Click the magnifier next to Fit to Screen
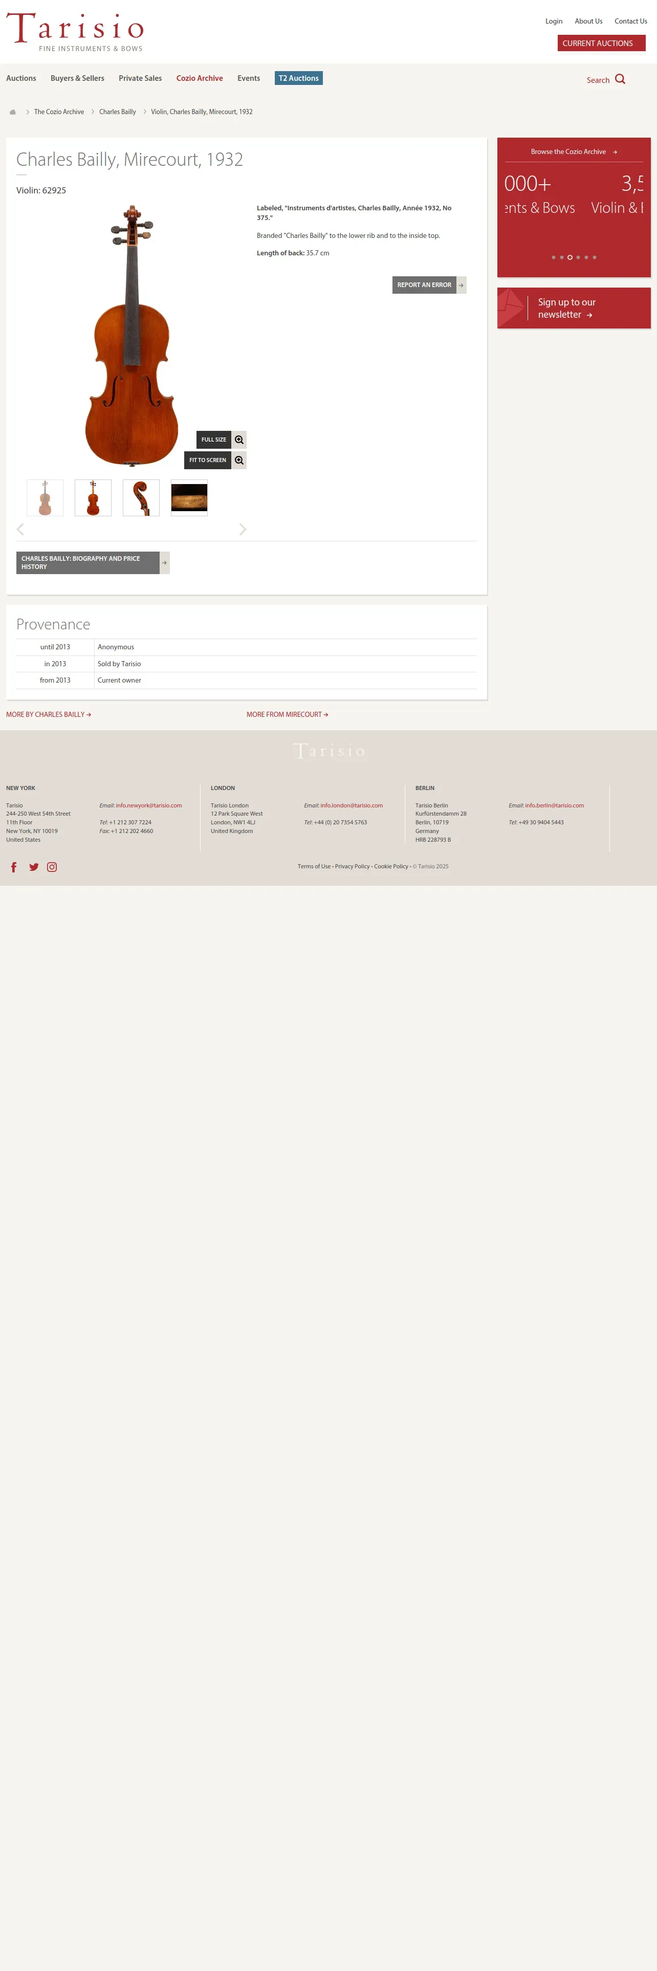Viewport: 657px width, 1971px height. coord(239,460)
